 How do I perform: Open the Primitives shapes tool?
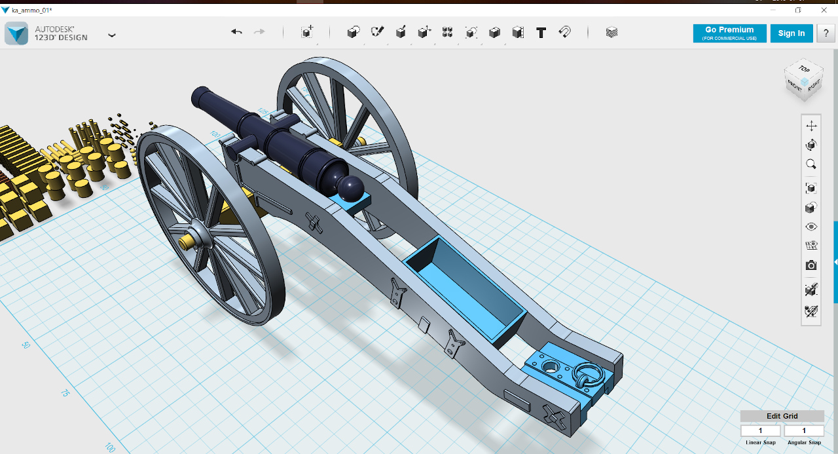coord(354,32)
